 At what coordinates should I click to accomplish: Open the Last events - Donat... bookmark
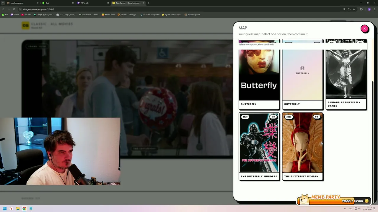click(89, 15)
